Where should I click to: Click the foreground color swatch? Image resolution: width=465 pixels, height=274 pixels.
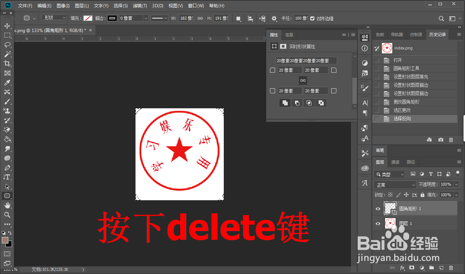pos(5,240)
